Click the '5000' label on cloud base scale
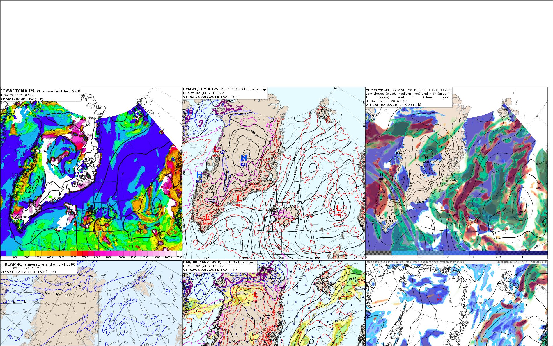 click(62, 257)
